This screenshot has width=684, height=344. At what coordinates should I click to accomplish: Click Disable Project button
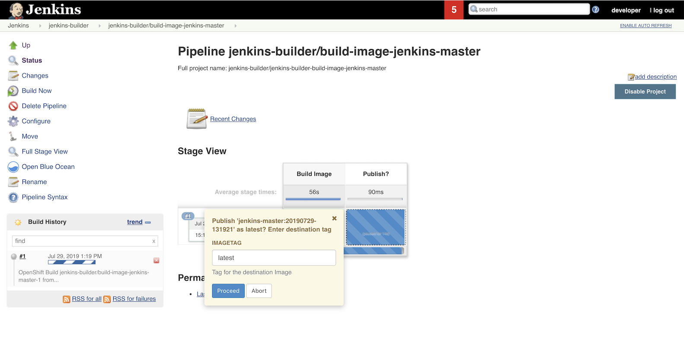[645, 91]
